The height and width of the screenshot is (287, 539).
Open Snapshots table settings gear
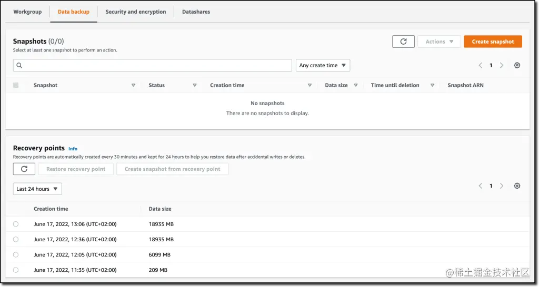tap(517, 65)
